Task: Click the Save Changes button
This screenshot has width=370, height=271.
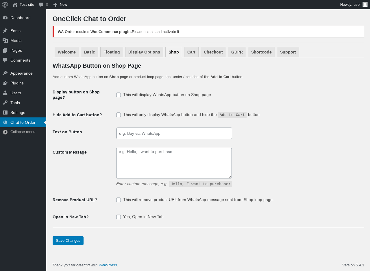Action: [68, 241]
